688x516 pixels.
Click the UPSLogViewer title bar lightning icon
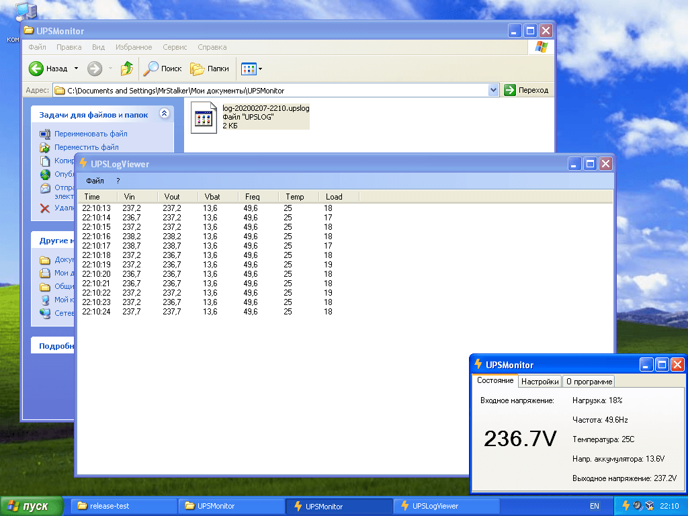pos(83,163)
